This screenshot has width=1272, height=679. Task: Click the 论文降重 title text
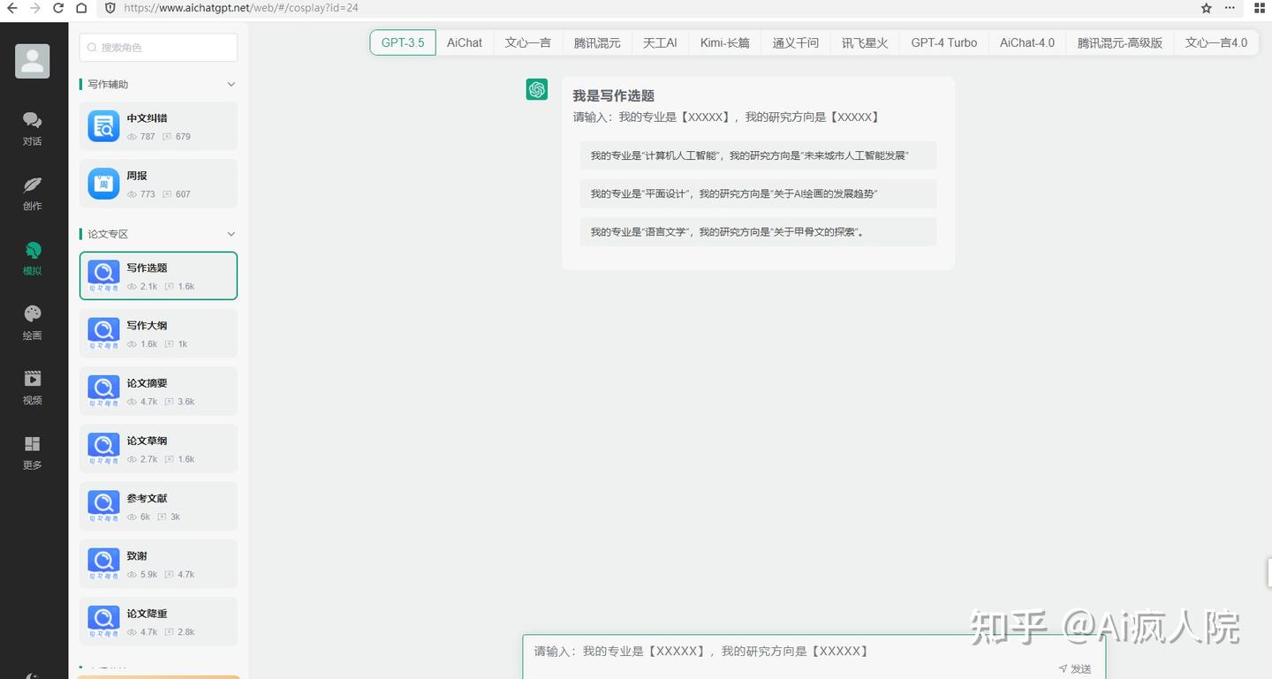(x=147, y=613)
